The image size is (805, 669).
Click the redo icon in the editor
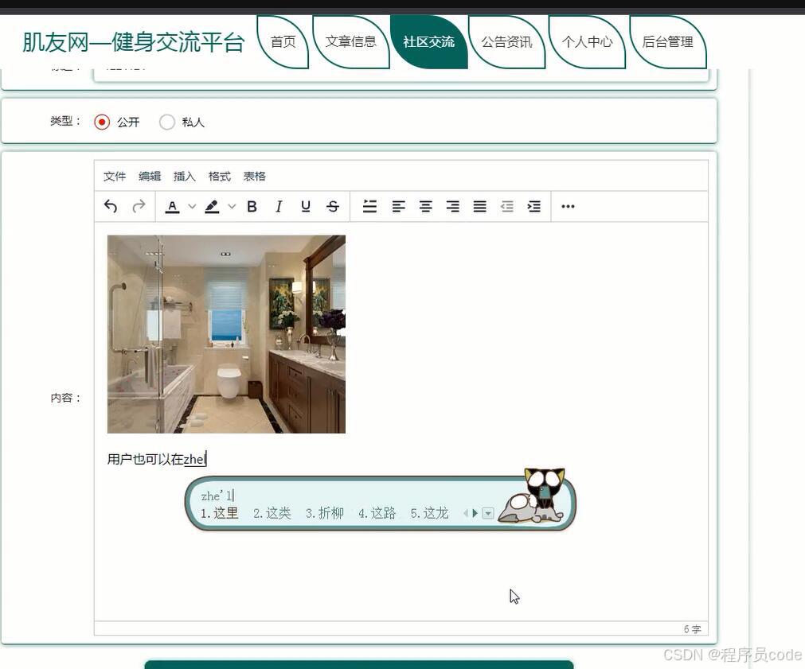[x=139, y=206]
